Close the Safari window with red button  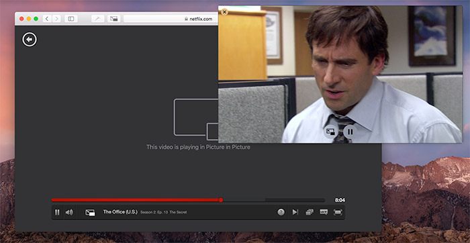pos(21,19)
